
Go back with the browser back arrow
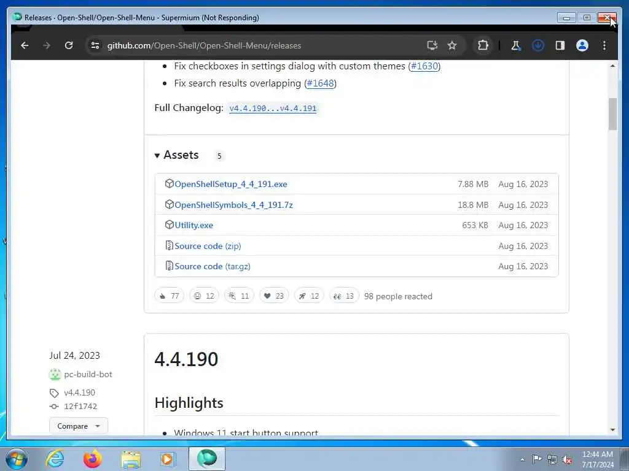pyautogui.click(x=25, y=45)
